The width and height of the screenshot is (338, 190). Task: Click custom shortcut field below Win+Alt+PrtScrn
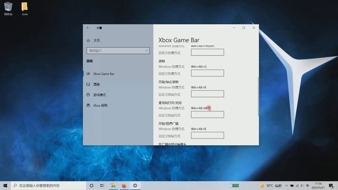click(x=208, y=52)
